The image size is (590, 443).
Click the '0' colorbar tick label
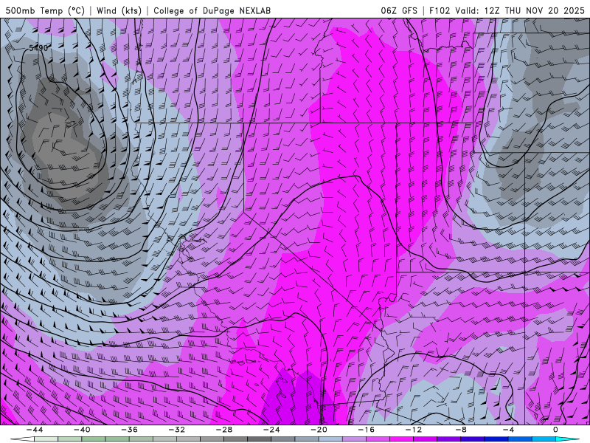point(555,430)
